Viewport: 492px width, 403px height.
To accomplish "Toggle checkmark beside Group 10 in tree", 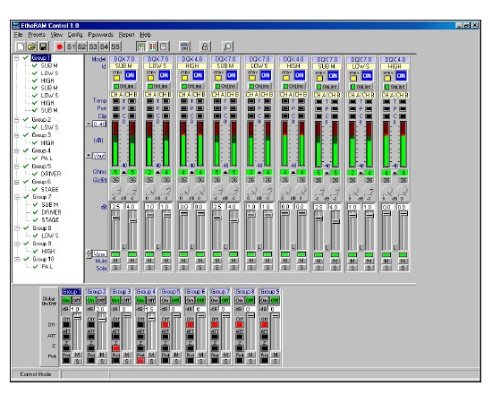I will click(27, 259).
